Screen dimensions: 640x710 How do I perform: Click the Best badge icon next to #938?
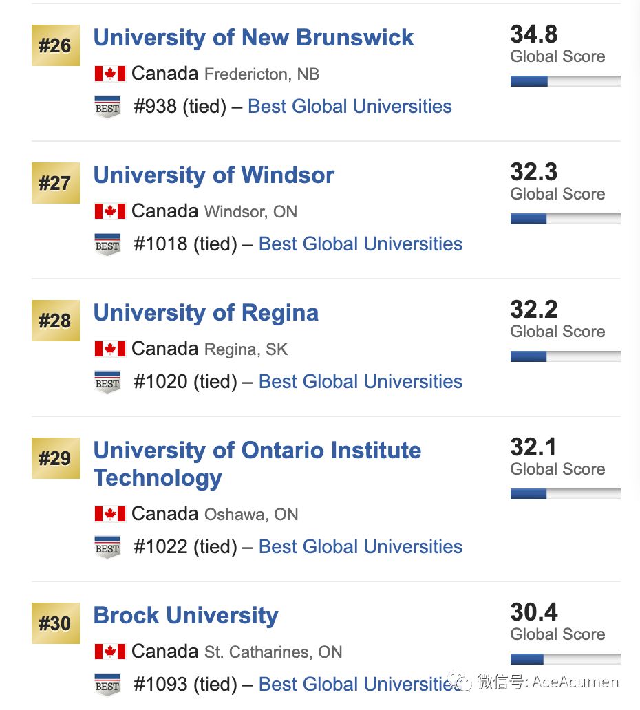click(x=107, y=107)
